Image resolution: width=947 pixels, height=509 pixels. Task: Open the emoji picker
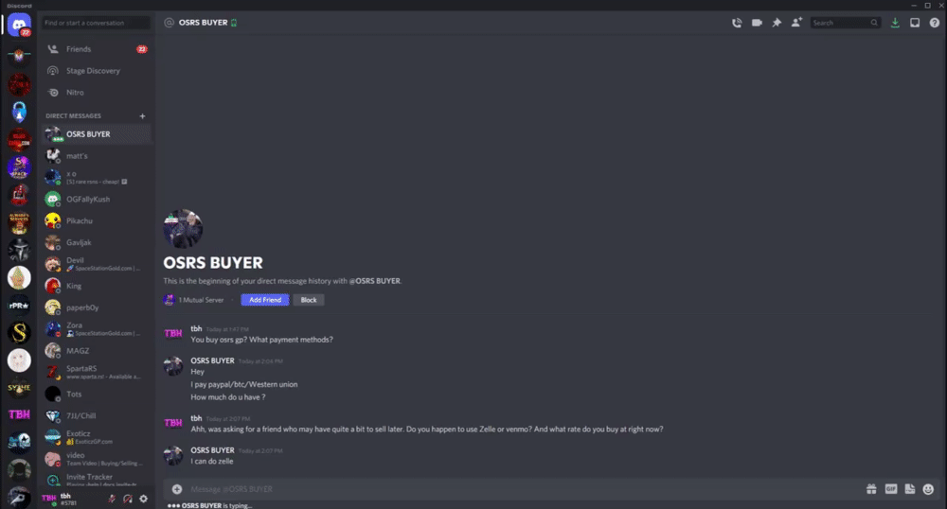[928, 489]
